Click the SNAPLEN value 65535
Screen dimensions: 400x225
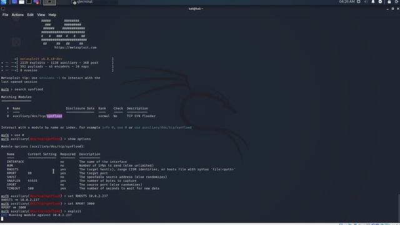32,181
